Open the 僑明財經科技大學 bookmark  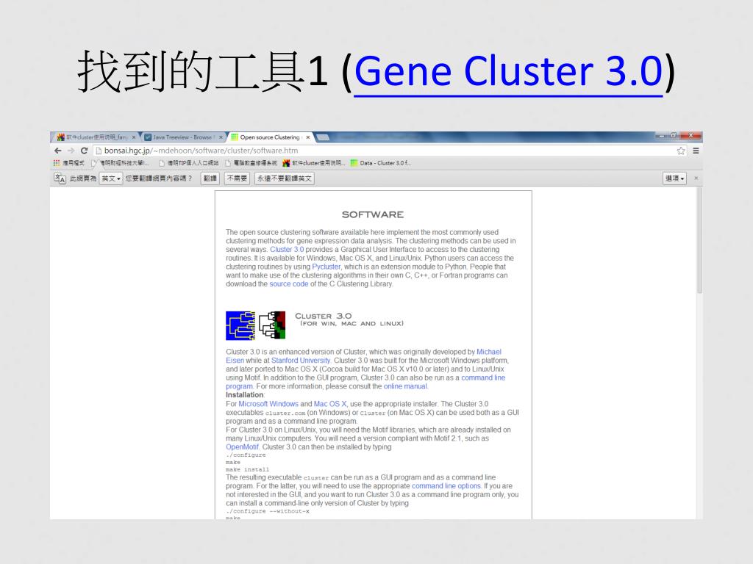click(121, 163)
